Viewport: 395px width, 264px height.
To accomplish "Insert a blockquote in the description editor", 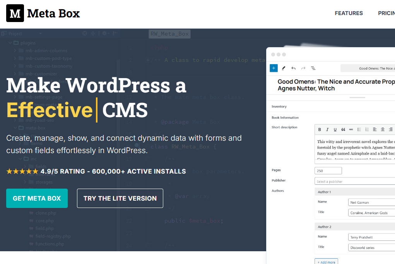I will click(x=343, y=129).
